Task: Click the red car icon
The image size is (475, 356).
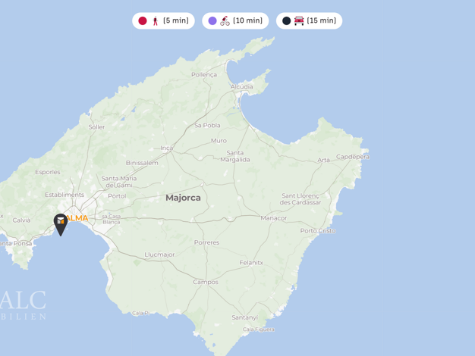Action: tap(299, 21)
